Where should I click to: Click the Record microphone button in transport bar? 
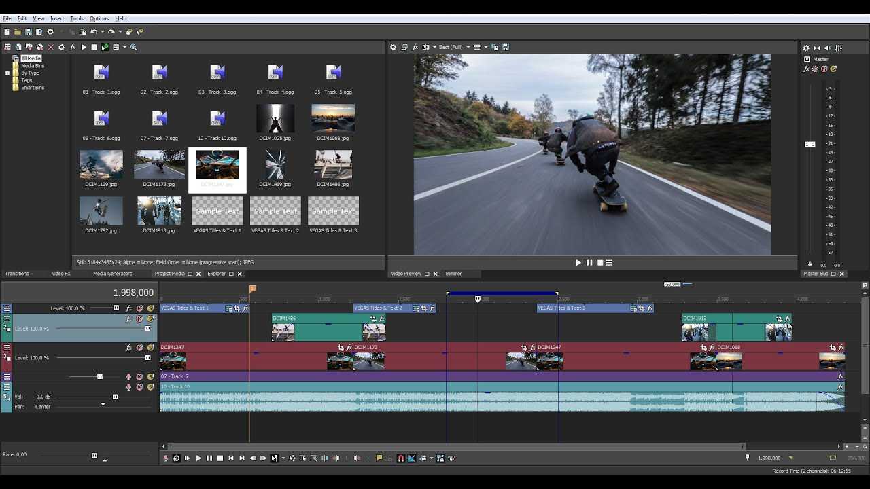click(166, 458)
